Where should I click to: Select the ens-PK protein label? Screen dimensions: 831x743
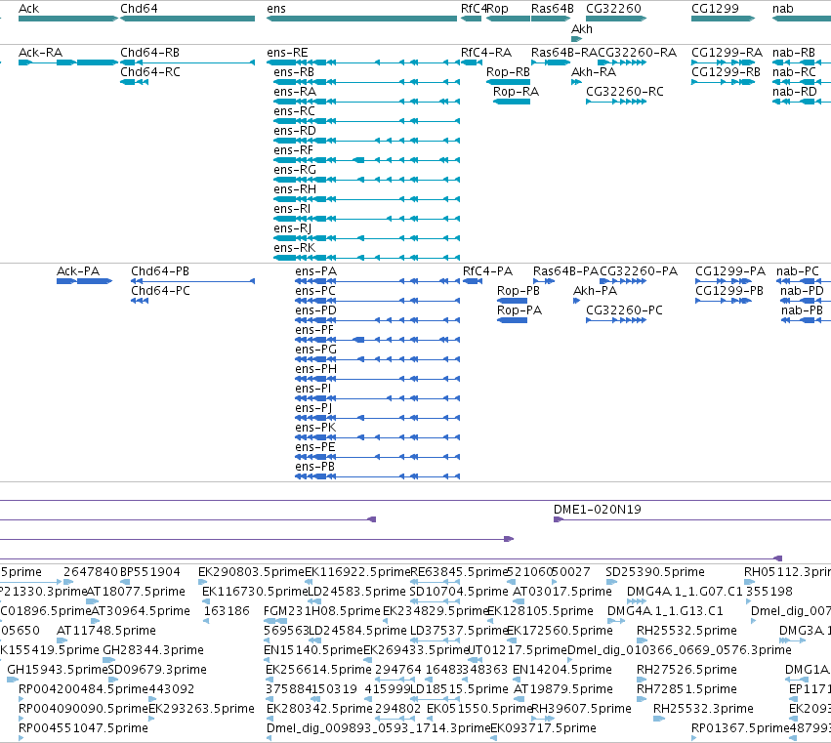point(315,428)
